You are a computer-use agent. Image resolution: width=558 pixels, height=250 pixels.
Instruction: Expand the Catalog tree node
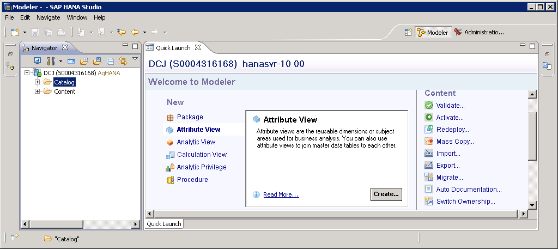pyautogui.click(x=38, y=82)
